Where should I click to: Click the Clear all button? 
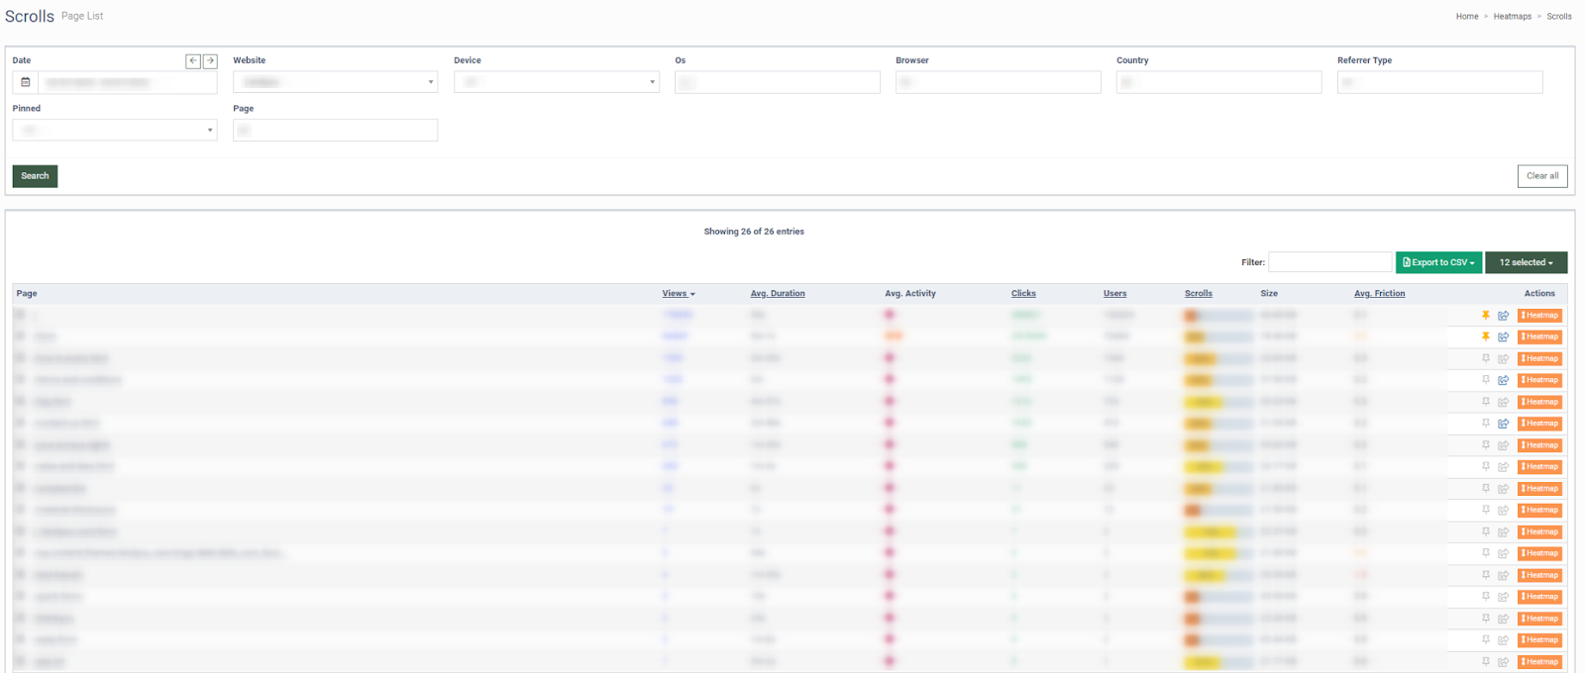(1542, 176)
